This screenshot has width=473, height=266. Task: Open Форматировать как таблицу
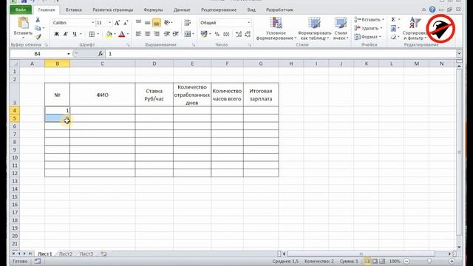tap(314, 29)
